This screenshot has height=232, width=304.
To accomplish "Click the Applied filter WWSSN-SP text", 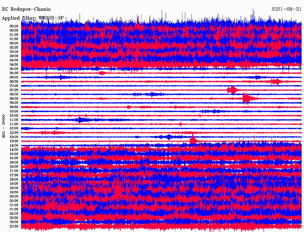I will (33, 18).
